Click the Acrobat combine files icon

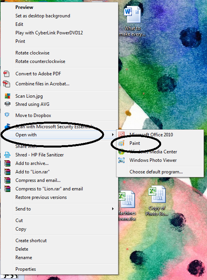7,84
